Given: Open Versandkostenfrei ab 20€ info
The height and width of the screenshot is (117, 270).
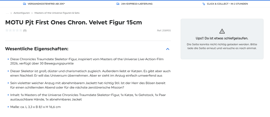Looking at the screenshot, I should (x=46, y=4).
